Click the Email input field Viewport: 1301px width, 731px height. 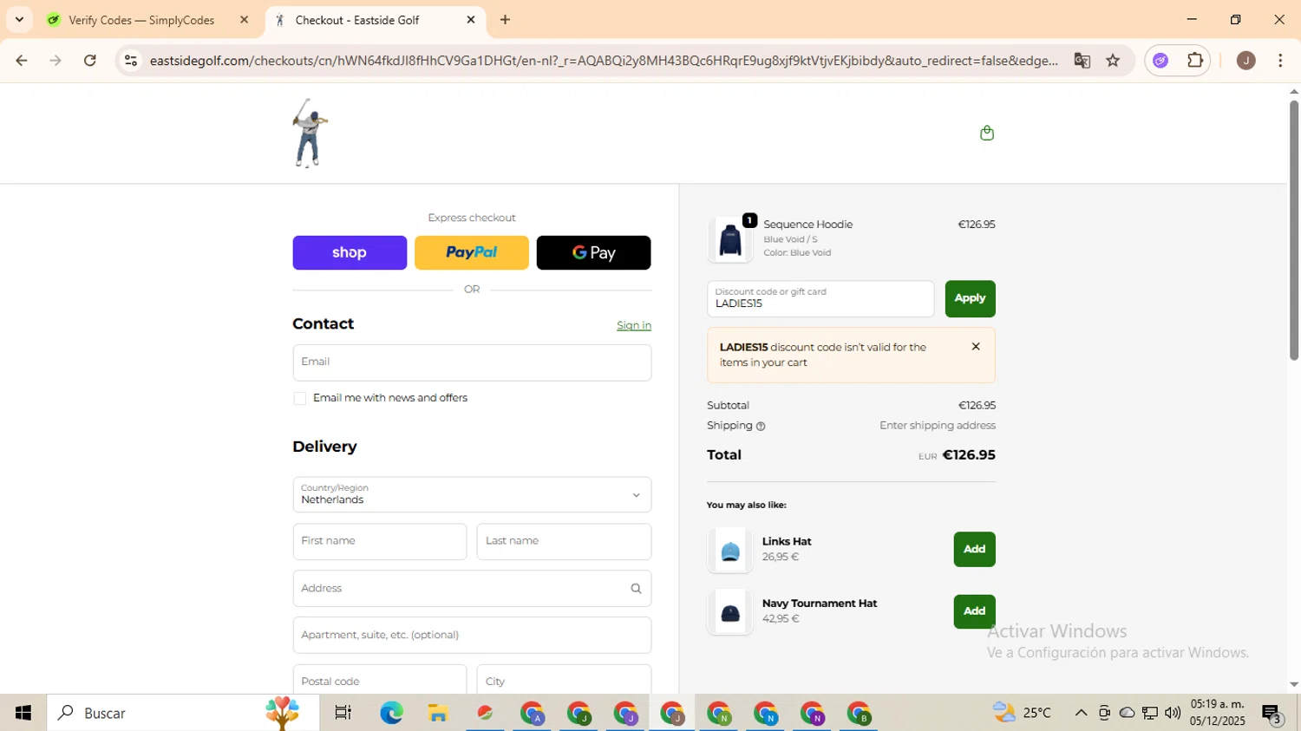[472, 362]
